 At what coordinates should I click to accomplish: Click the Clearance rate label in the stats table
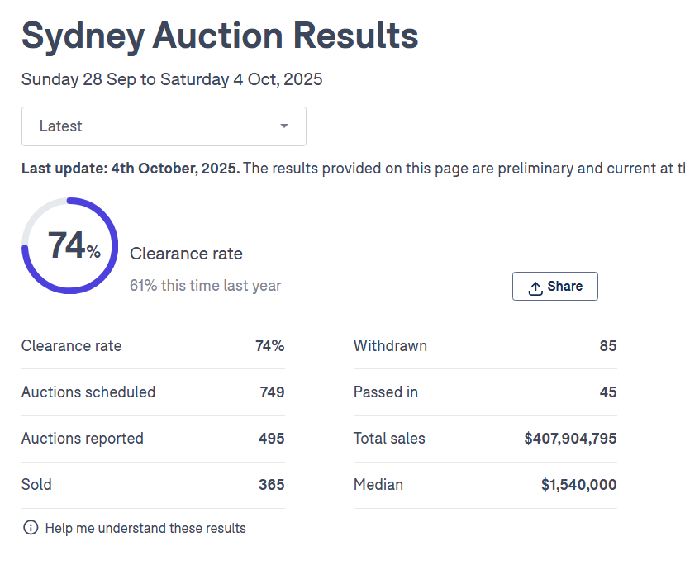click(x=71, y=346)
